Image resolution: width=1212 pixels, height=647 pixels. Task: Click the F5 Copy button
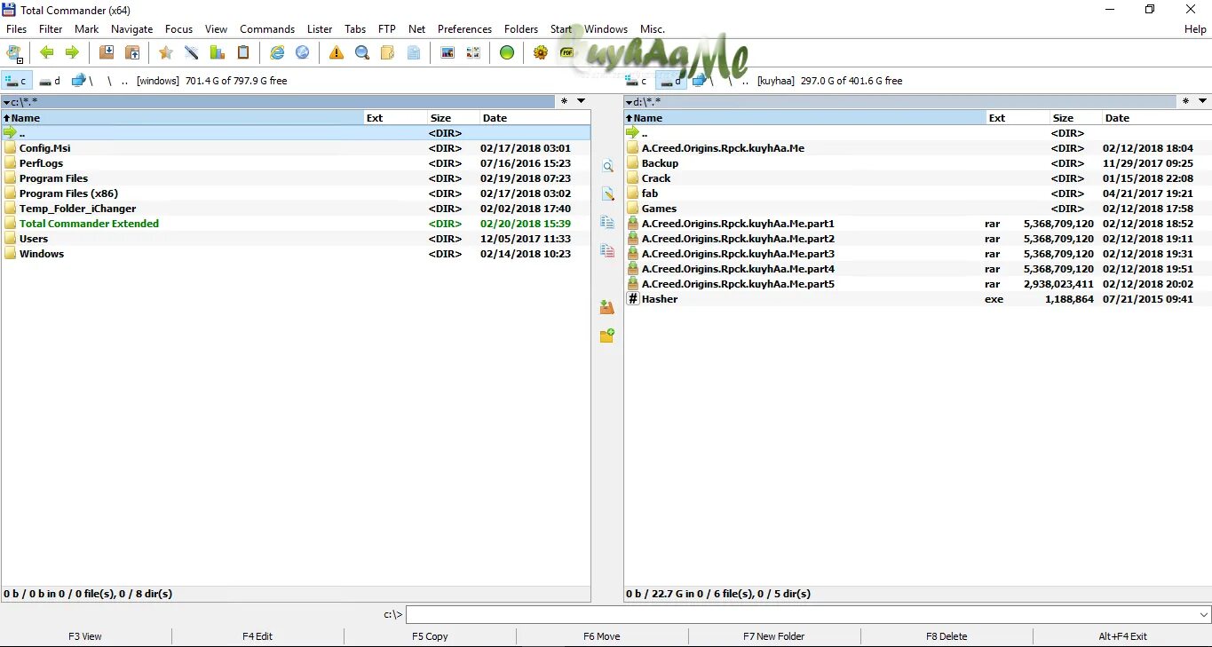430,636
